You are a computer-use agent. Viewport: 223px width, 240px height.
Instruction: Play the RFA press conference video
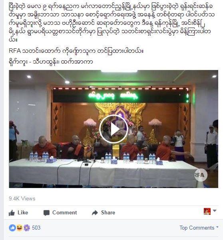pyautogui.click(x=113, y=129)
